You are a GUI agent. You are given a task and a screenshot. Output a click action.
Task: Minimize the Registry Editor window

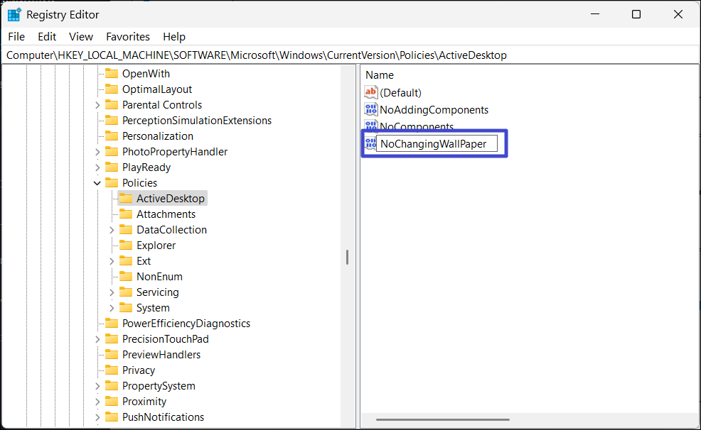pos(594,14)
